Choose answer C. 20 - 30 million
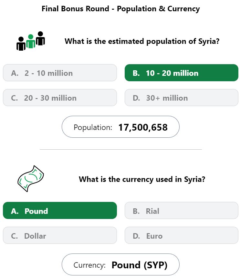This screenshot has width=240, height=278. tap(60, 98)
